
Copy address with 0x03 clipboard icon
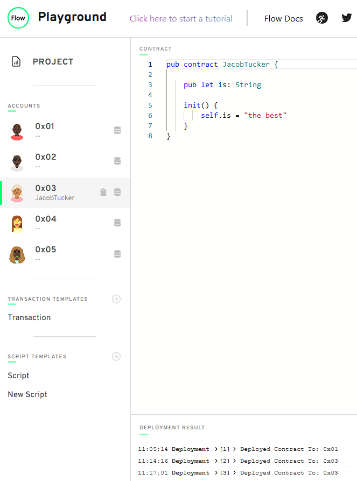tap(103, 192)
